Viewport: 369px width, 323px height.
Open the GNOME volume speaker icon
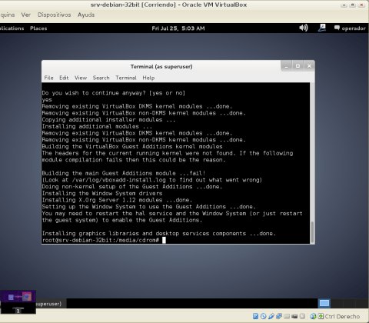(304, 28)
